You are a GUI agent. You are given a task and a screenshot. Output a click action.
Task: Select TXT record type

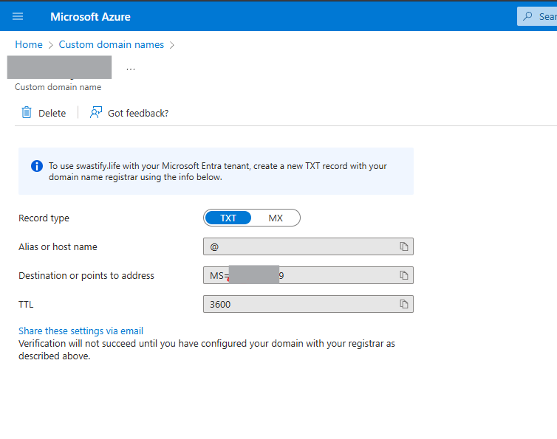pos(228,218)
